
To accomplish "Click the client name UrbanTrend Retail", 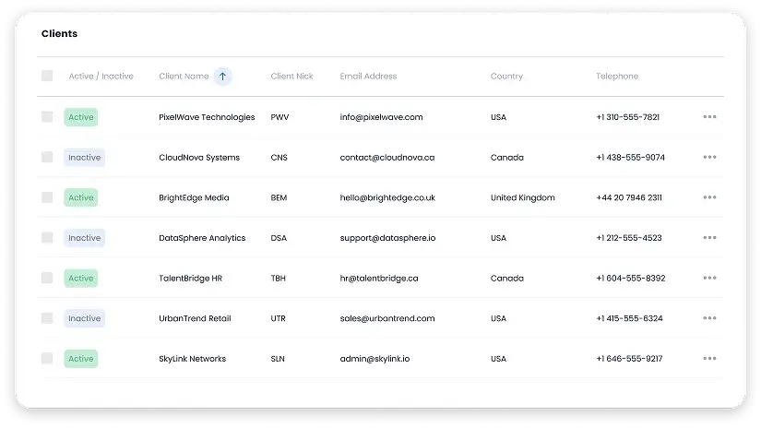I will pyautogui.click(x=196, y=318).
